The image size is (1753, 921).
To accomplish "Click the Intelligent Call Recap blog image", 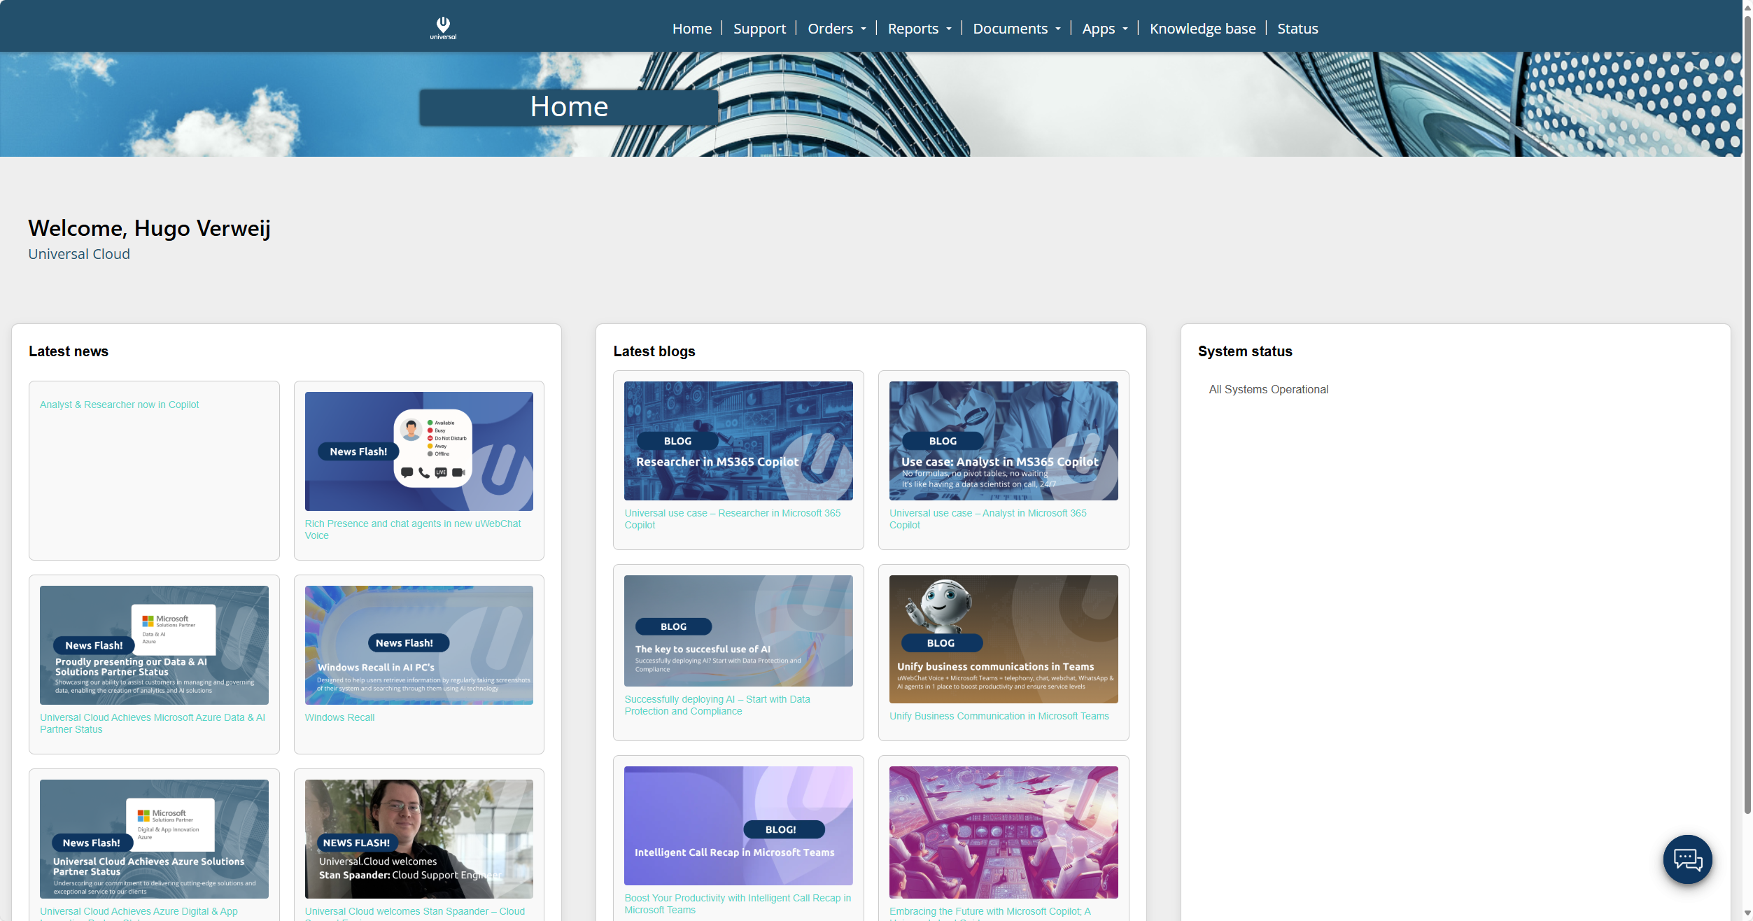I will pyautogui.click(x=738, y=825).
